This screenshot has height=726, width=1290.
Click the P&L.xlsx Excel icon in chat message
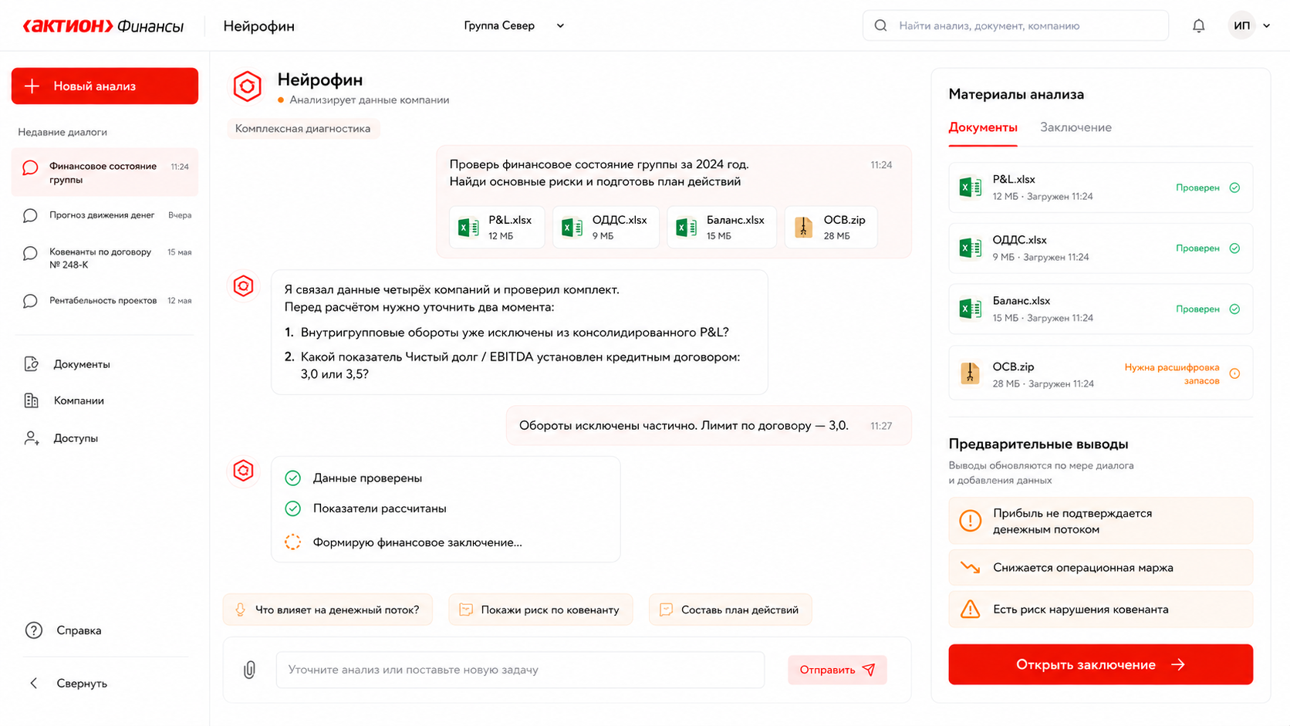tap(468, 228)
